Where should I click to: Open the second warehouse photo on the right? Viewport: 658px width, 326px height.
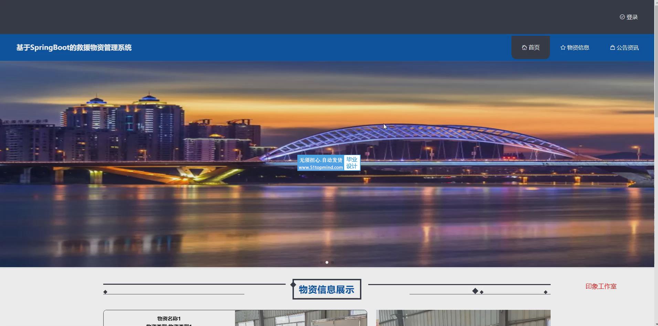[x=463, y=318]
